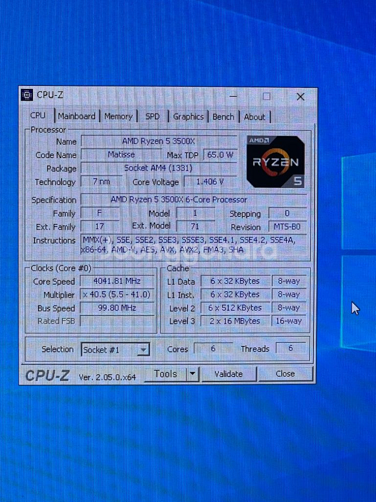Click the Technology value 7 nm

[101, 182]
